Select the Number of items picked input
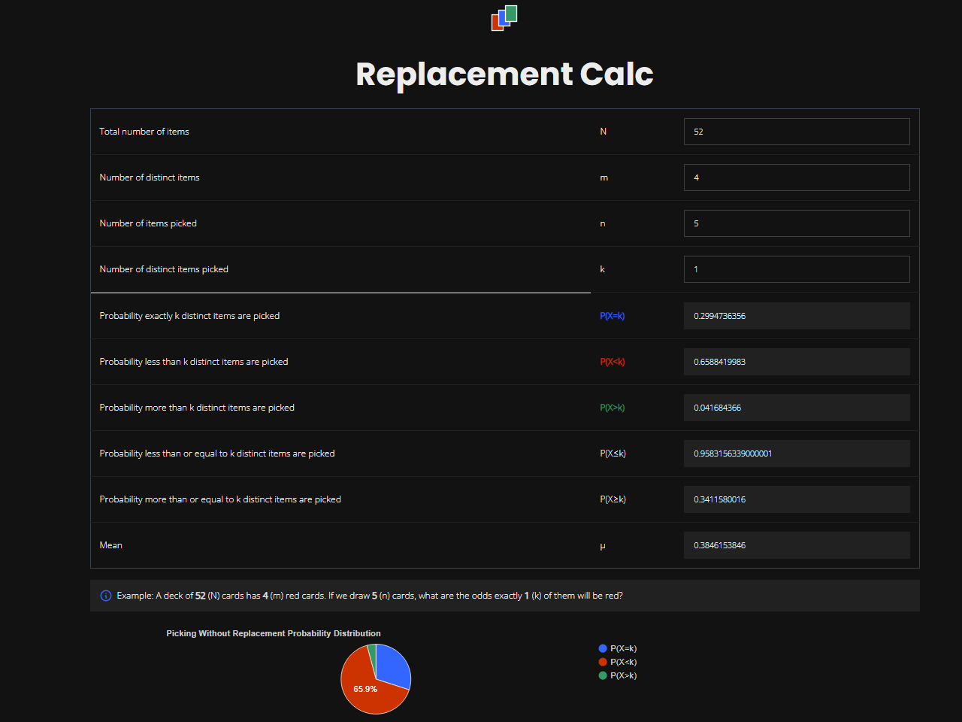Image resolution: width=962 pixels, height=722 pixels. [x=796, y=223]
